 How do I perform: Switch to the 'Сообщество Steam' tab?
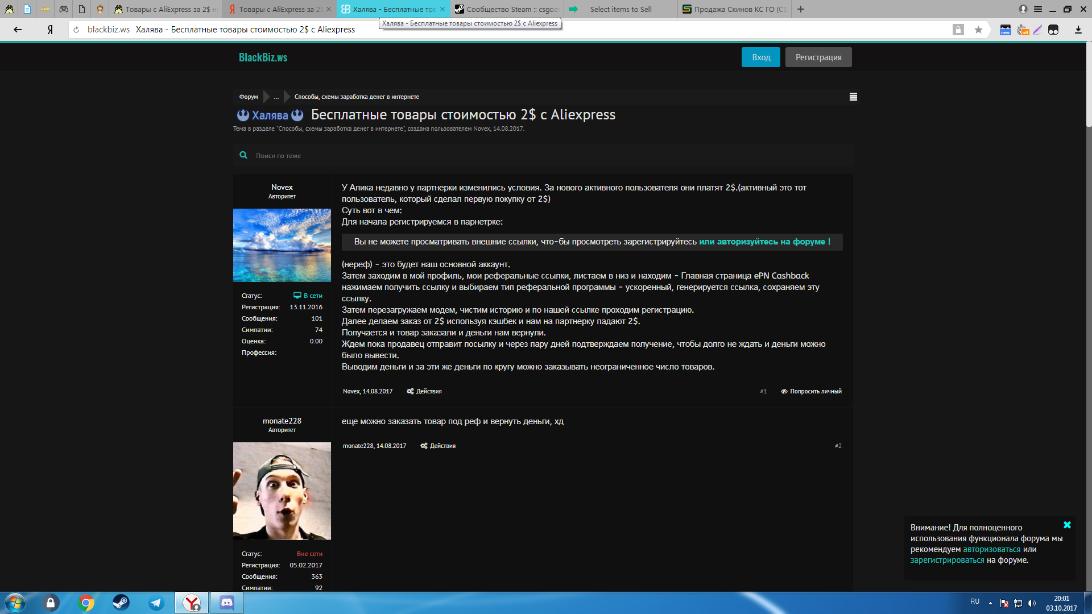pyautogui.click(x=506, y=9)
